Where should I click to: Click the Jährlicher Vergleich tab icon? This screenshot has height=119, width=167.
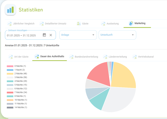9,24
